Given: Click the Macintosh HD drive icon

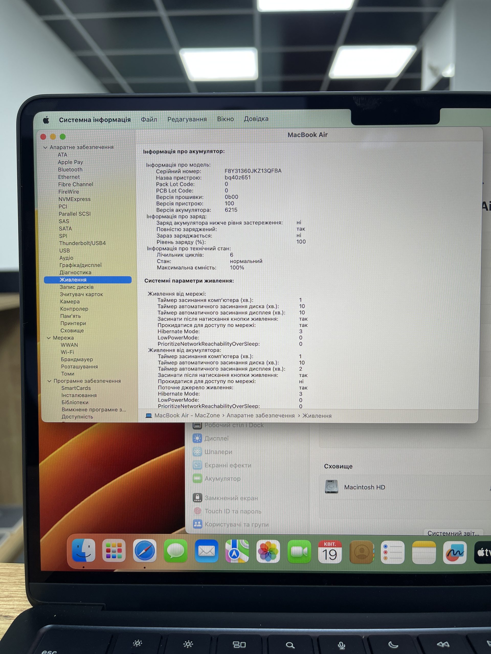Looking at the screenshot, I should (331, 487).
